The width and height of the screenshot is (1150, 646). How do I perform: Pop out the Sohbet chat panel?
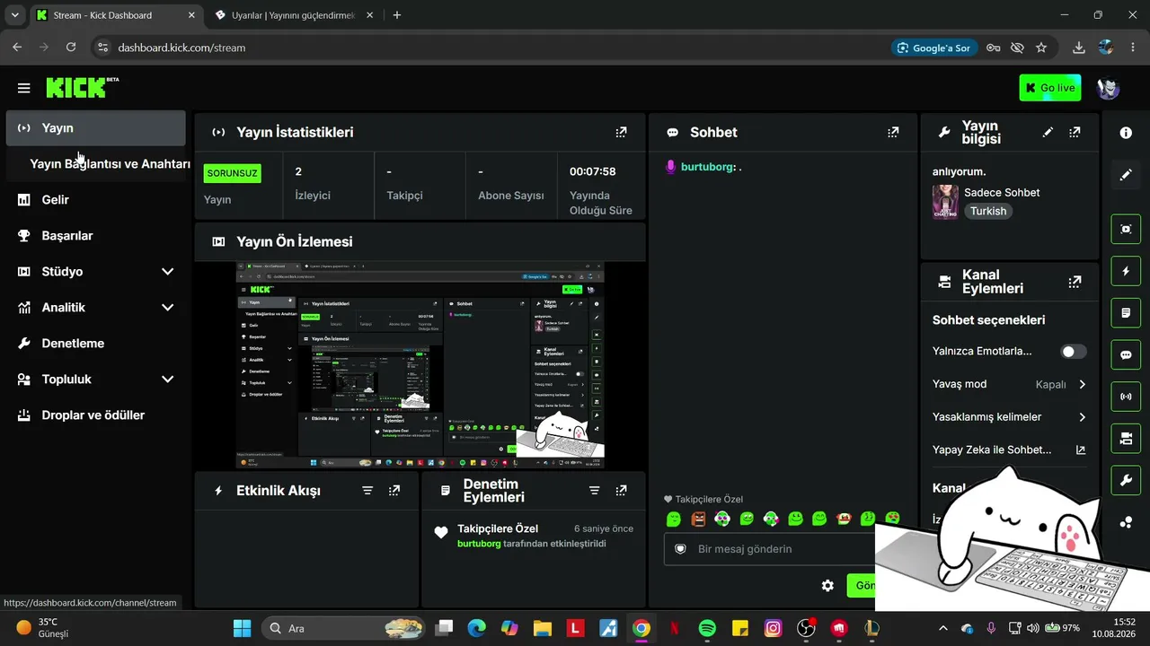coord(893,132)
